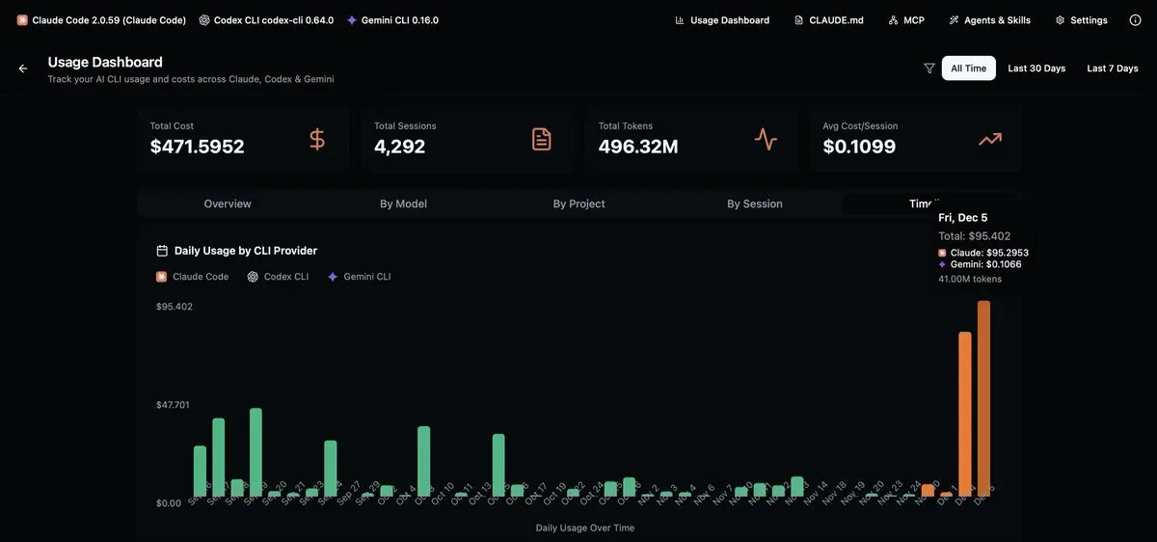
Task: Click the wand icon beside Agents & Skills
Action: click(x=954, y=19)
